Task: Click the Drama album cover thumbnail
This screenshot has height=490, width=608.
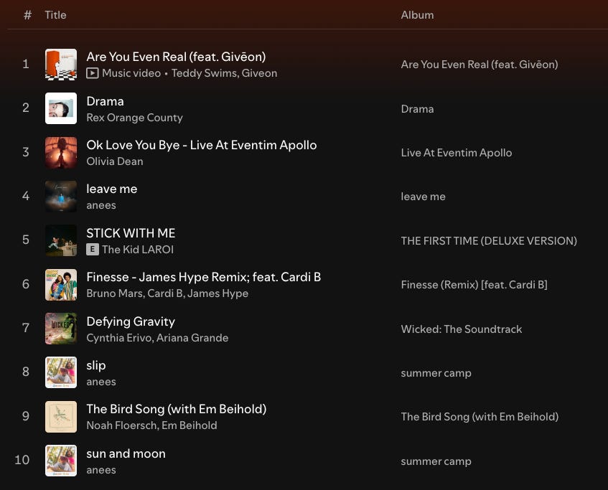Action: click(x=61, y=108)
